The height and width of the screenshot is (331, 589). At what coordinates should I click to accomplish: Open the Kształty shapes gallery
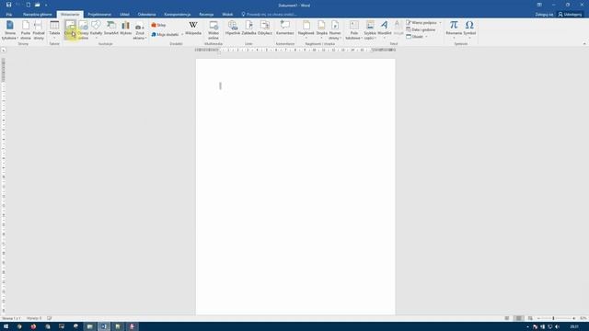pyautogui.click(x=96, y=30)
